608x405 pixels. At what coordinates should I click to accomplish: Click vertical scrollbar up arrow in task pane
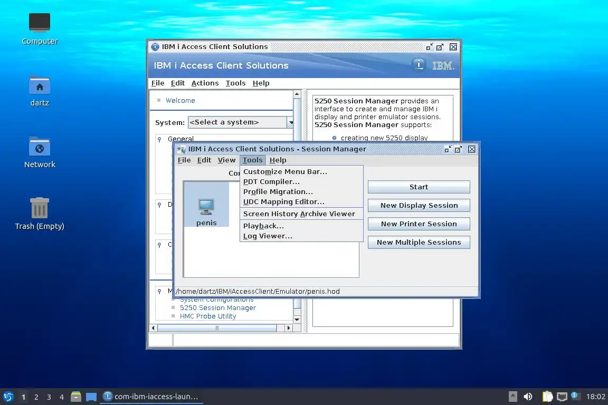click(x=297, y=94)
